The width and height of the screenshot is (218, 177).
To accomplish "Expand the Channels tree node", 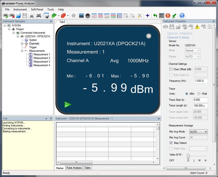I will point(22,44).
